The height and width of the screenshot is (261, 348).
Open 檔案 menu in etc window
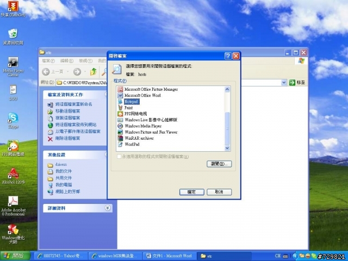pos(48,61)
